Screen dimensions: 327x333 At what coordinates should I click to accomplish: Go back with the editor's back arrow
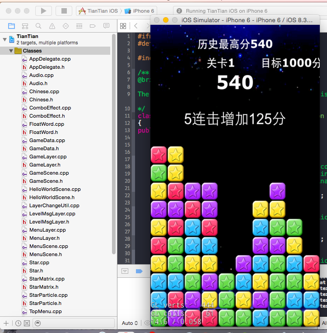click(136, 26)
